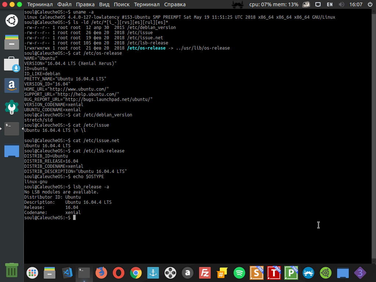Open the green wrench system settings icon
This screenshot has height=282, width=376.
12,107
